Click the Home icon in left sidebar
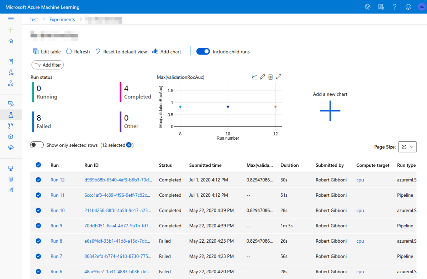Viewport: 427px width, 279px height. [11, 41]
